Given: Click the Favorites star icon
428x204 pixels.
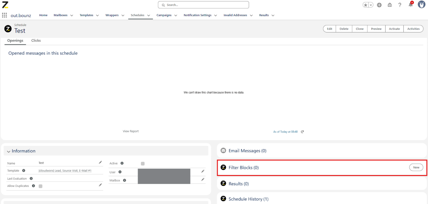Looking at the screenshot, I should click(x=366, y=5).
